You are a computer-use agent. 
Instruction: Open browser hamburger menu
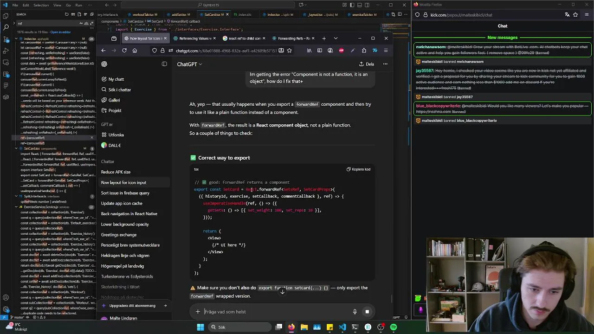click(x=386, y=51)
